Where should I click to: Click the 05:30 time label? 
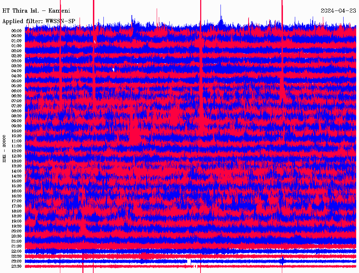[x=16, y=86]
